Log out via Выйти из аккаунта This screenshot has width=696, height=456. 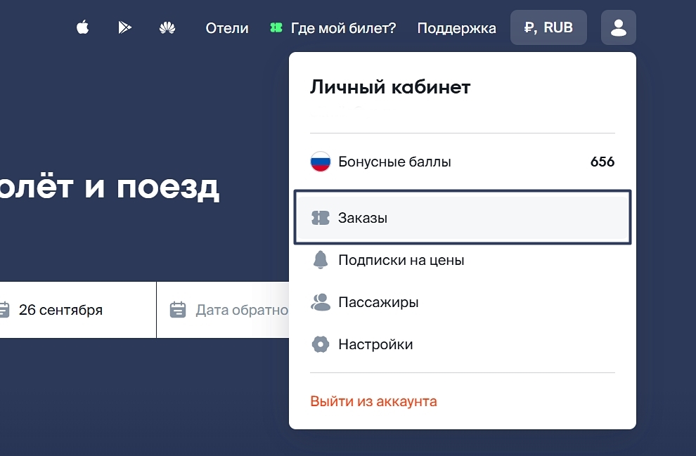tap(373, 401)
